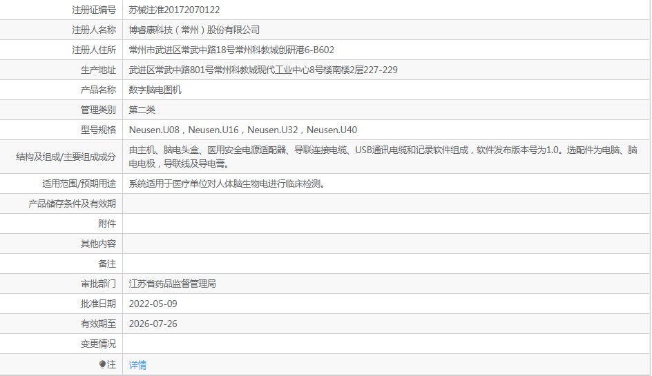Select product name 数字脑电图机
Screen dimensions: 652x376
click(155, 90)
